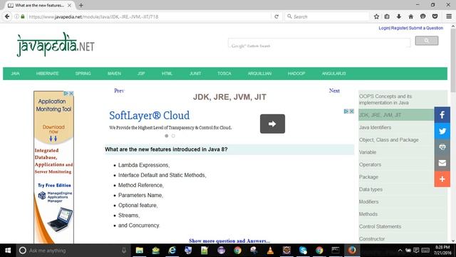
Task: Open VLC media player in taskbar
Action: [270, 251]
